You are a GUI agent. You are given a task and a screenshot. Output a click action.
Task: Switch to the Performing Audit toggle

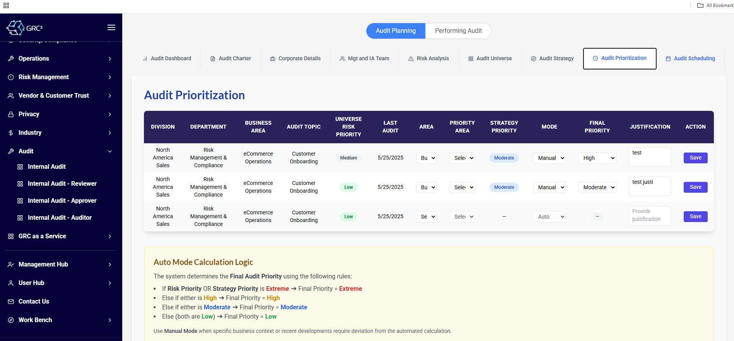coord(458,31)
